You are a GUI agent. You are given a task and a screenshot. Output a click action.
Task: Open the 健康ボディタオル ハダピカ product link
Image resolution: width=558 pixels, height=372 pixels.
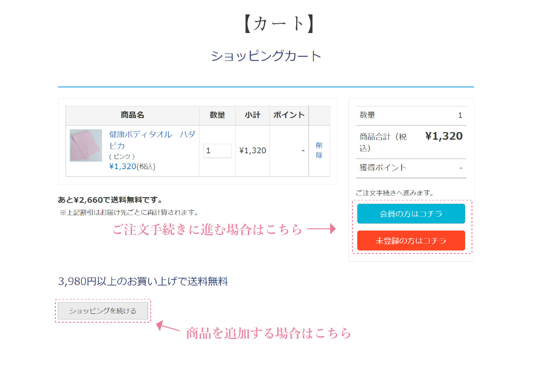[152, 139]
